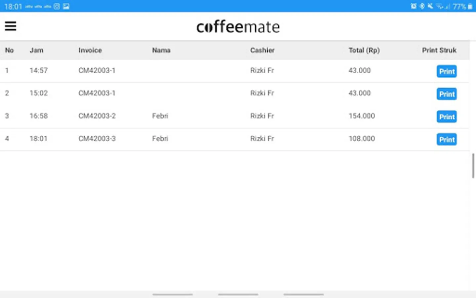Click the Nama column header
476x298 pixels.
coord(161,50)
